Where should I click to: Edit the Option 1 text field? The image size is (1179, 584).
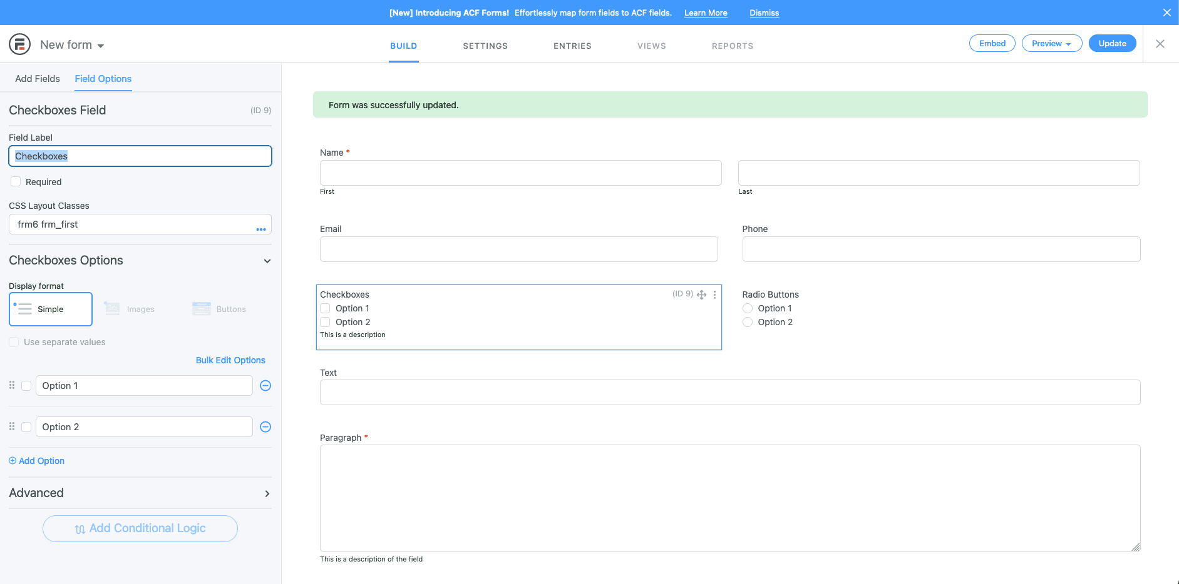point(144,386)
